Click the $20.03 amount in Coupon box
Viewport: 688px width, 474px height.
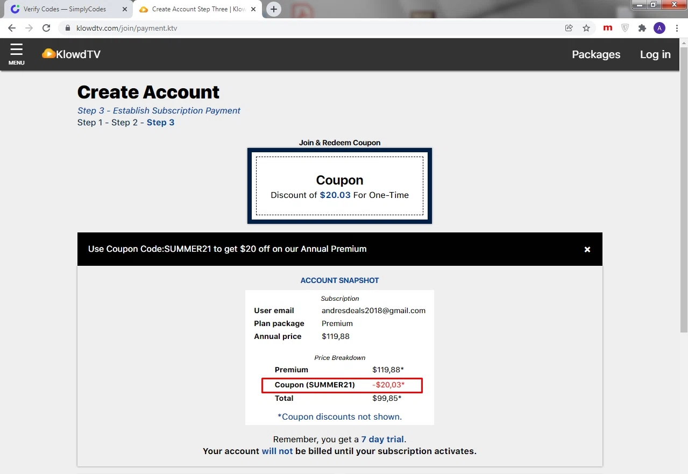click(335, 195)
